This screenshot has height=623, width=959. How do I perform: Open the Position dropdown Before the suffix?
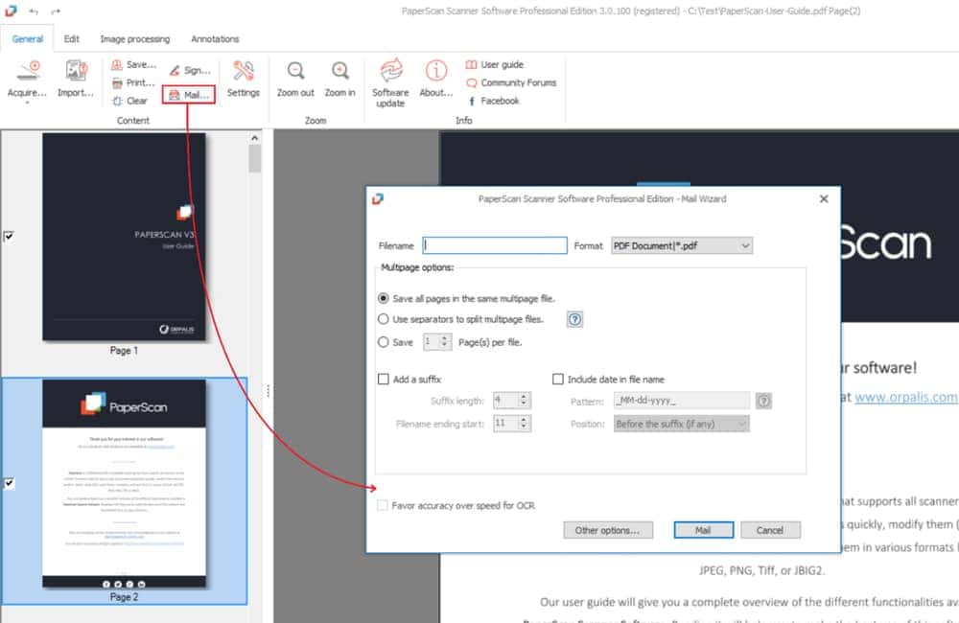[x=682, y=424]
